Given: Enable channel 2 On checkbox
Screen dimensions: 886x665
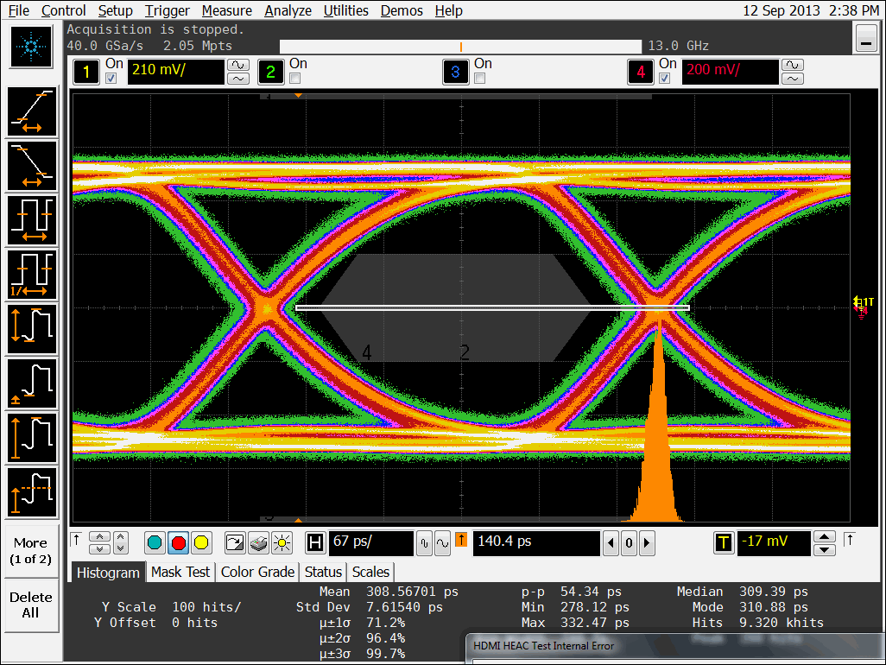Looking at the screenshot, I should 294,79.
